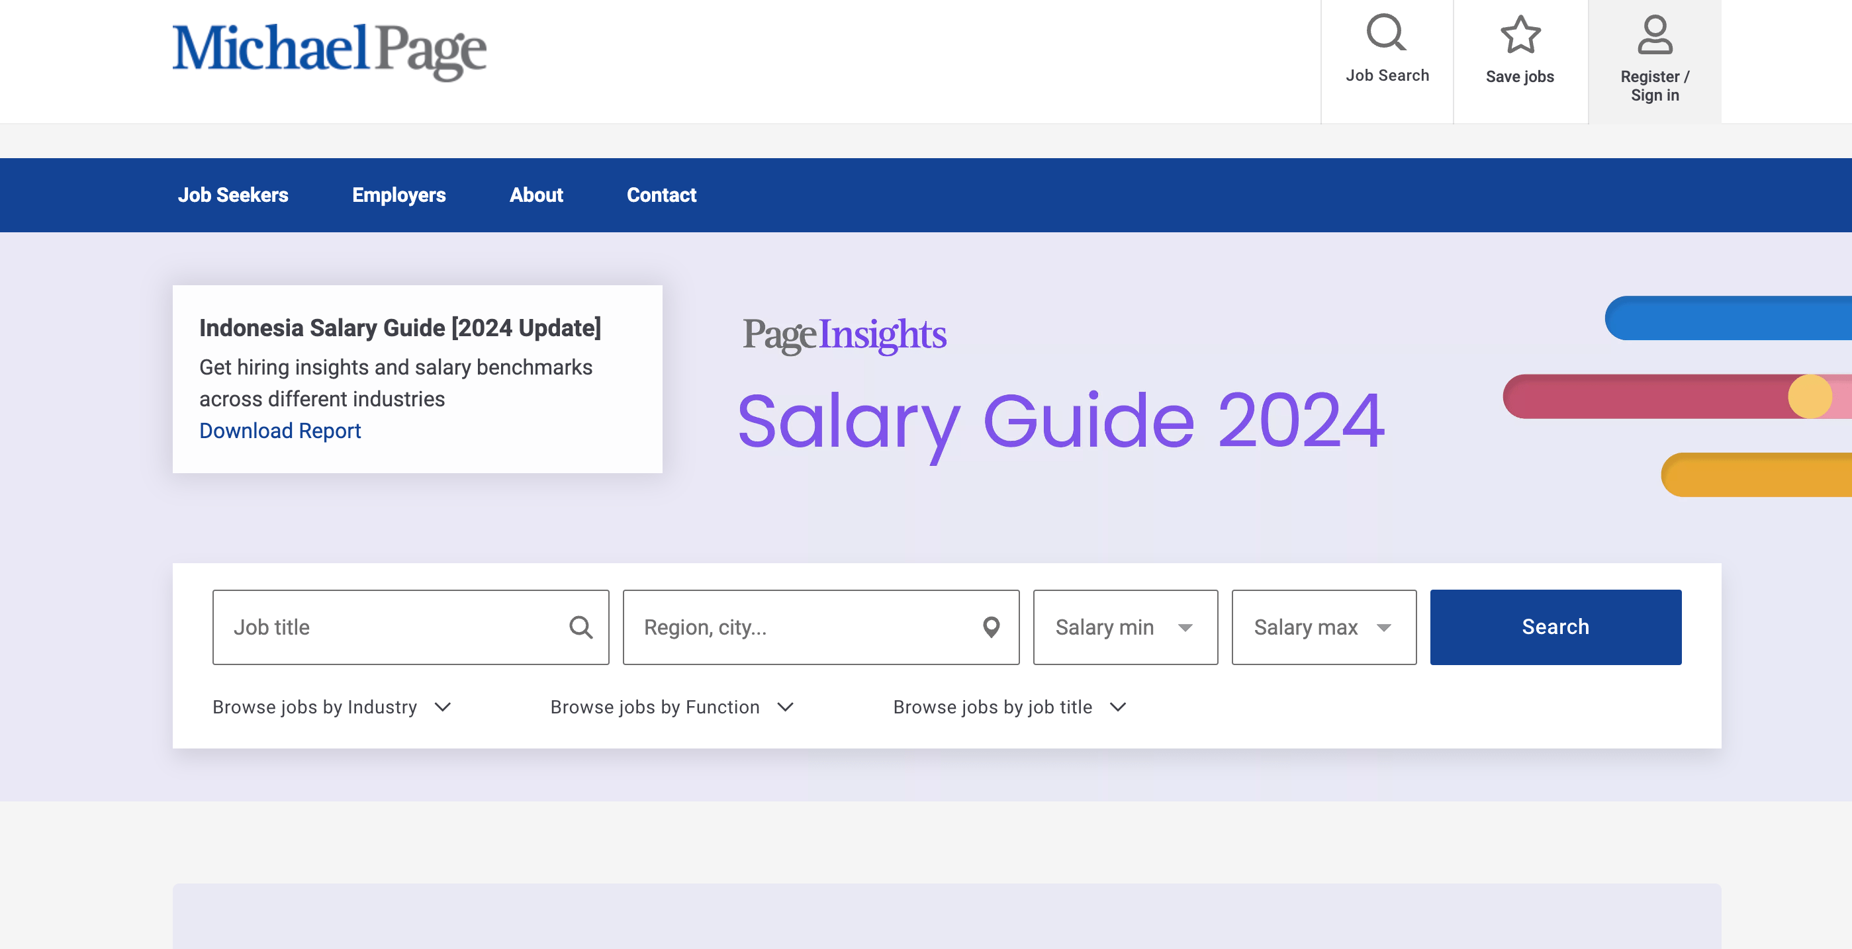1852x949 pixels.
Task: Click inside the Job title input field
Action: pos(374,627)
